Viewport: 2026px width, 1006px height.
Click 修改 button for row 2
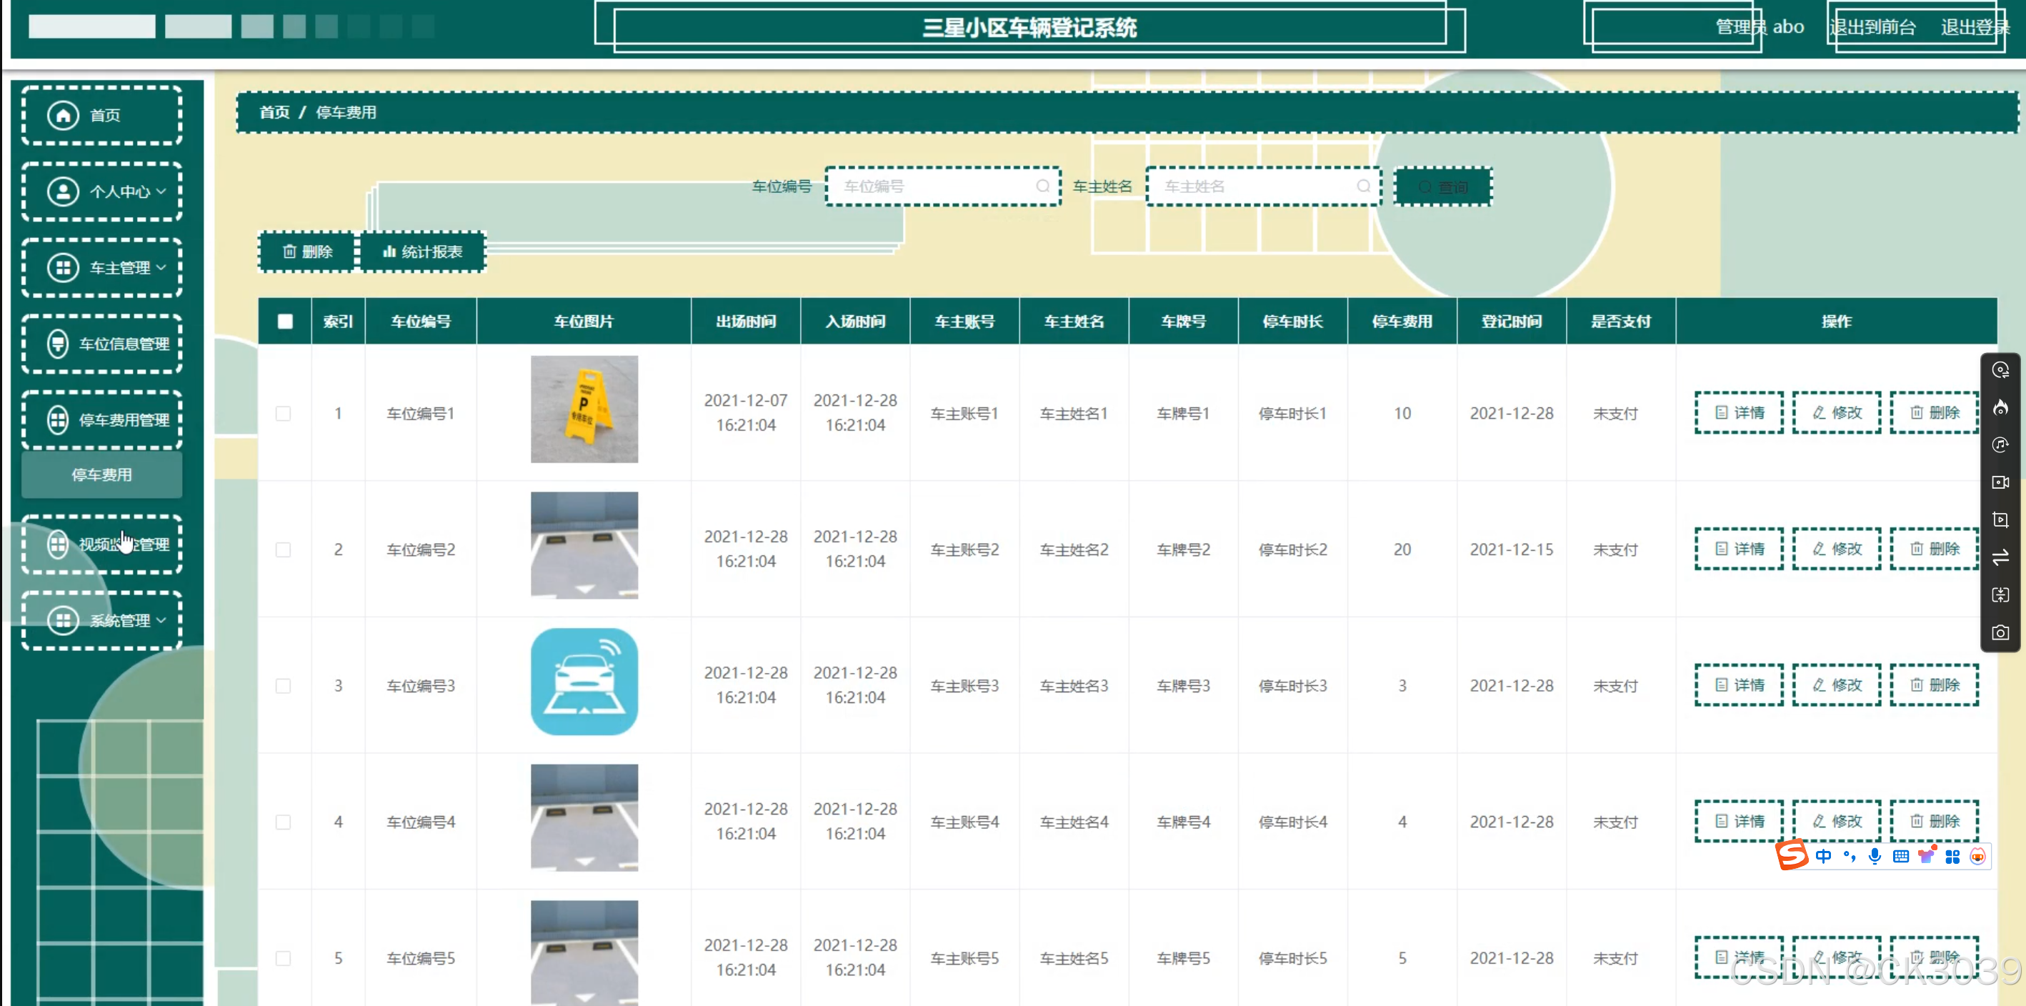coord(1837,549)
